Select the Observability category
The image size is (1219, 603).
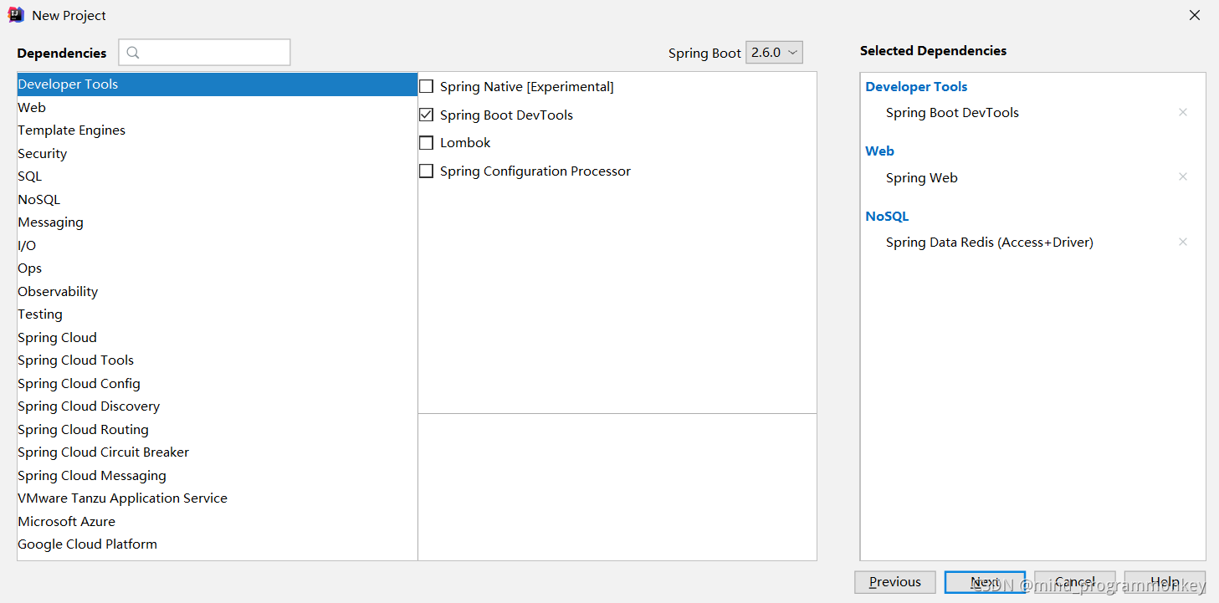[218, 291]
